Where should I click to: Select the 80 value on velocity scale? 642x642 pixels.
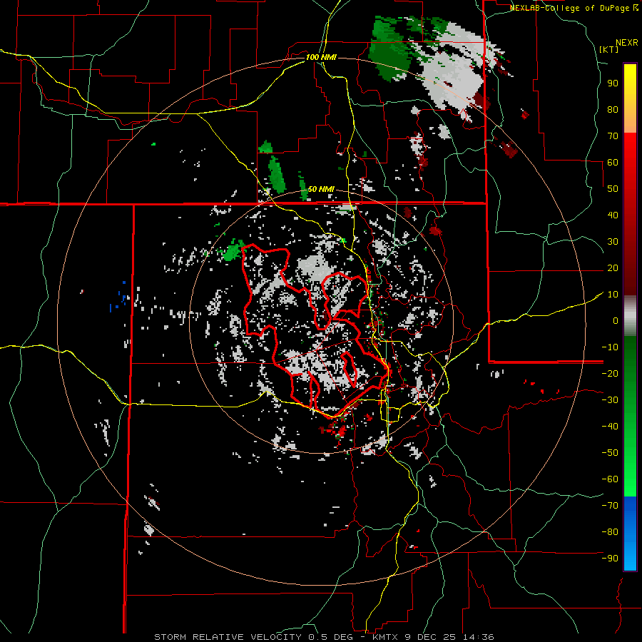[x=613, y=109]
